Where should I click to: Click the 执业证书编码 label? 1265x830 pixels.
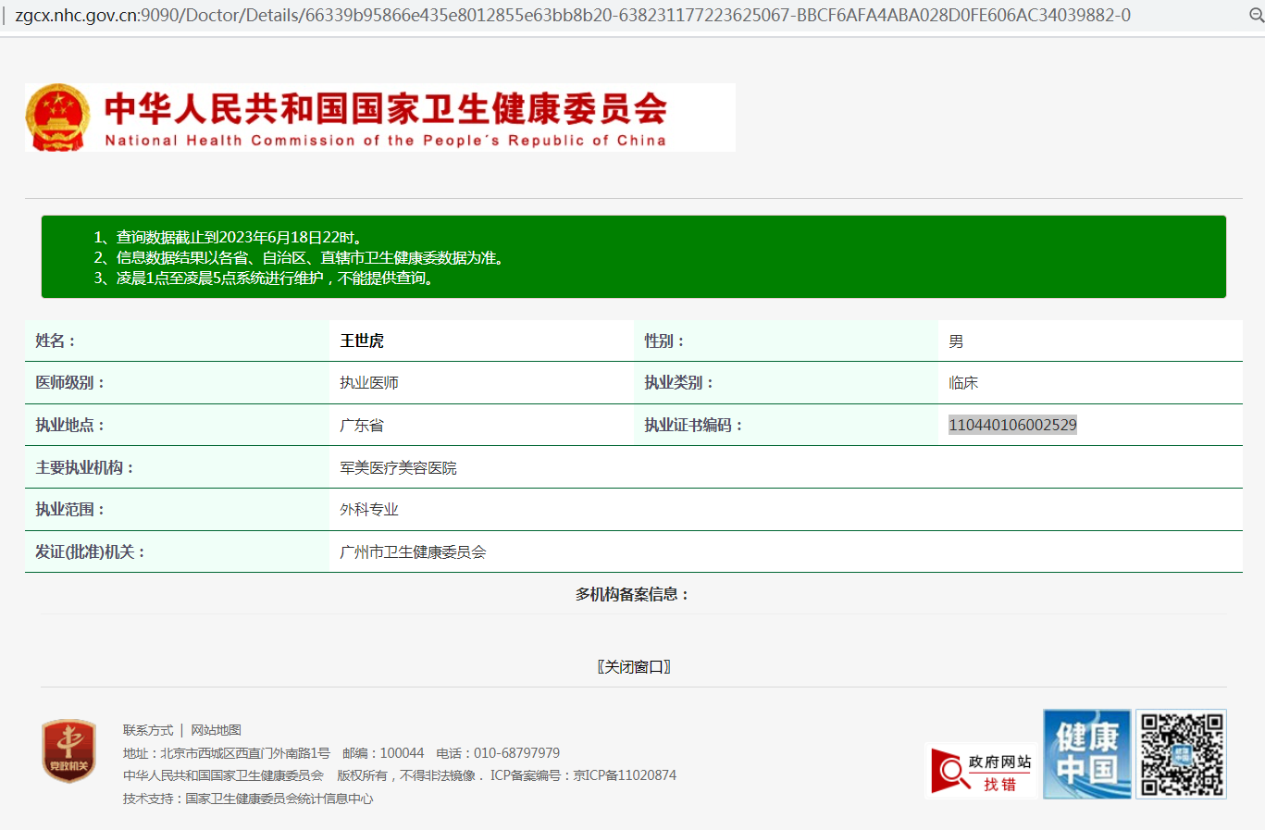click(x=694, y=425)
